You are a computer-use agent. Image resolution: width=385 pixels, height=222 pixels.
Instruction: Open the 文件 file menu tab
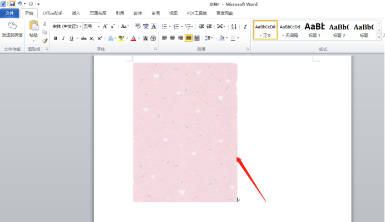9,13
